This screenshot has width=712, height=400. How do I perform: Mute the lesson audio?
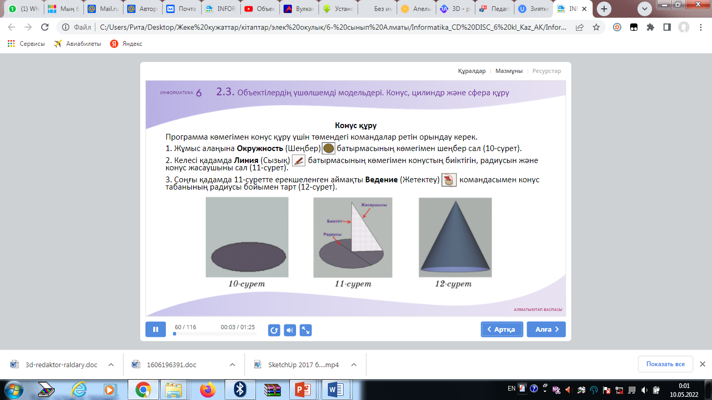click(x=290, y=330)
